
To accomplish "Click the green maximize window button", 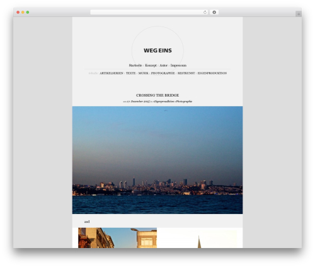I will (x=28, y=13).
